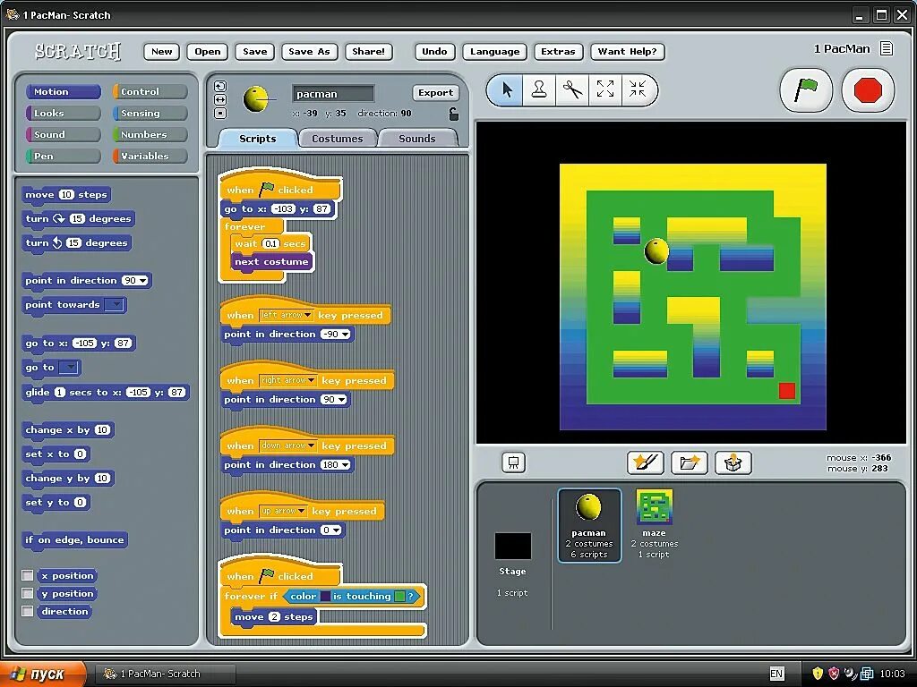Select the Numbers block category
The width and height of the screenshot is (917, 687).
150,134
